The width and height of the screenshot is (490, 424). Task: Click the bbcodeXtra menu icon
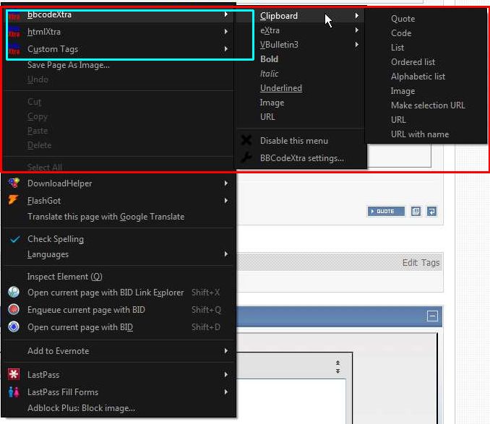pyautogui.click(x=14, y=16)
